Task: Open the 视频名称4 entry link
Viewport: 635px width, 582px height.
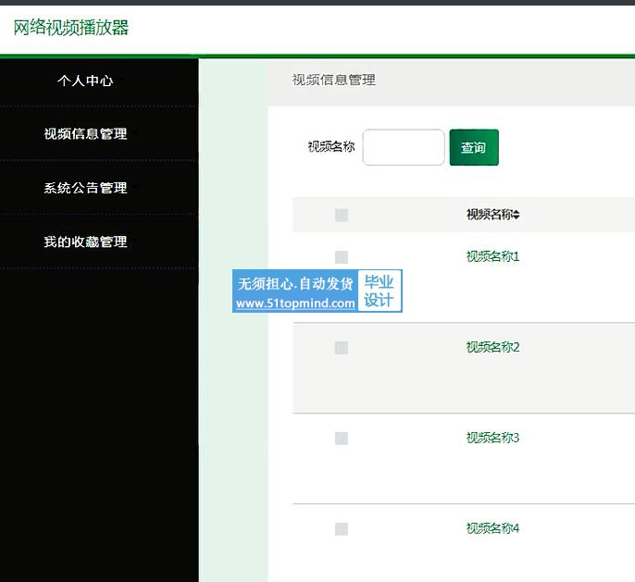Action: [492, 528]
